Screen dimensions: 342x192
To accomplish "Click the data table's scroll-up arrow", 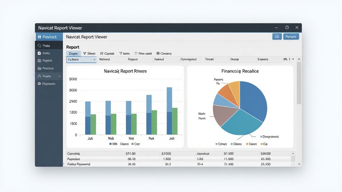I will click(293, 153).
